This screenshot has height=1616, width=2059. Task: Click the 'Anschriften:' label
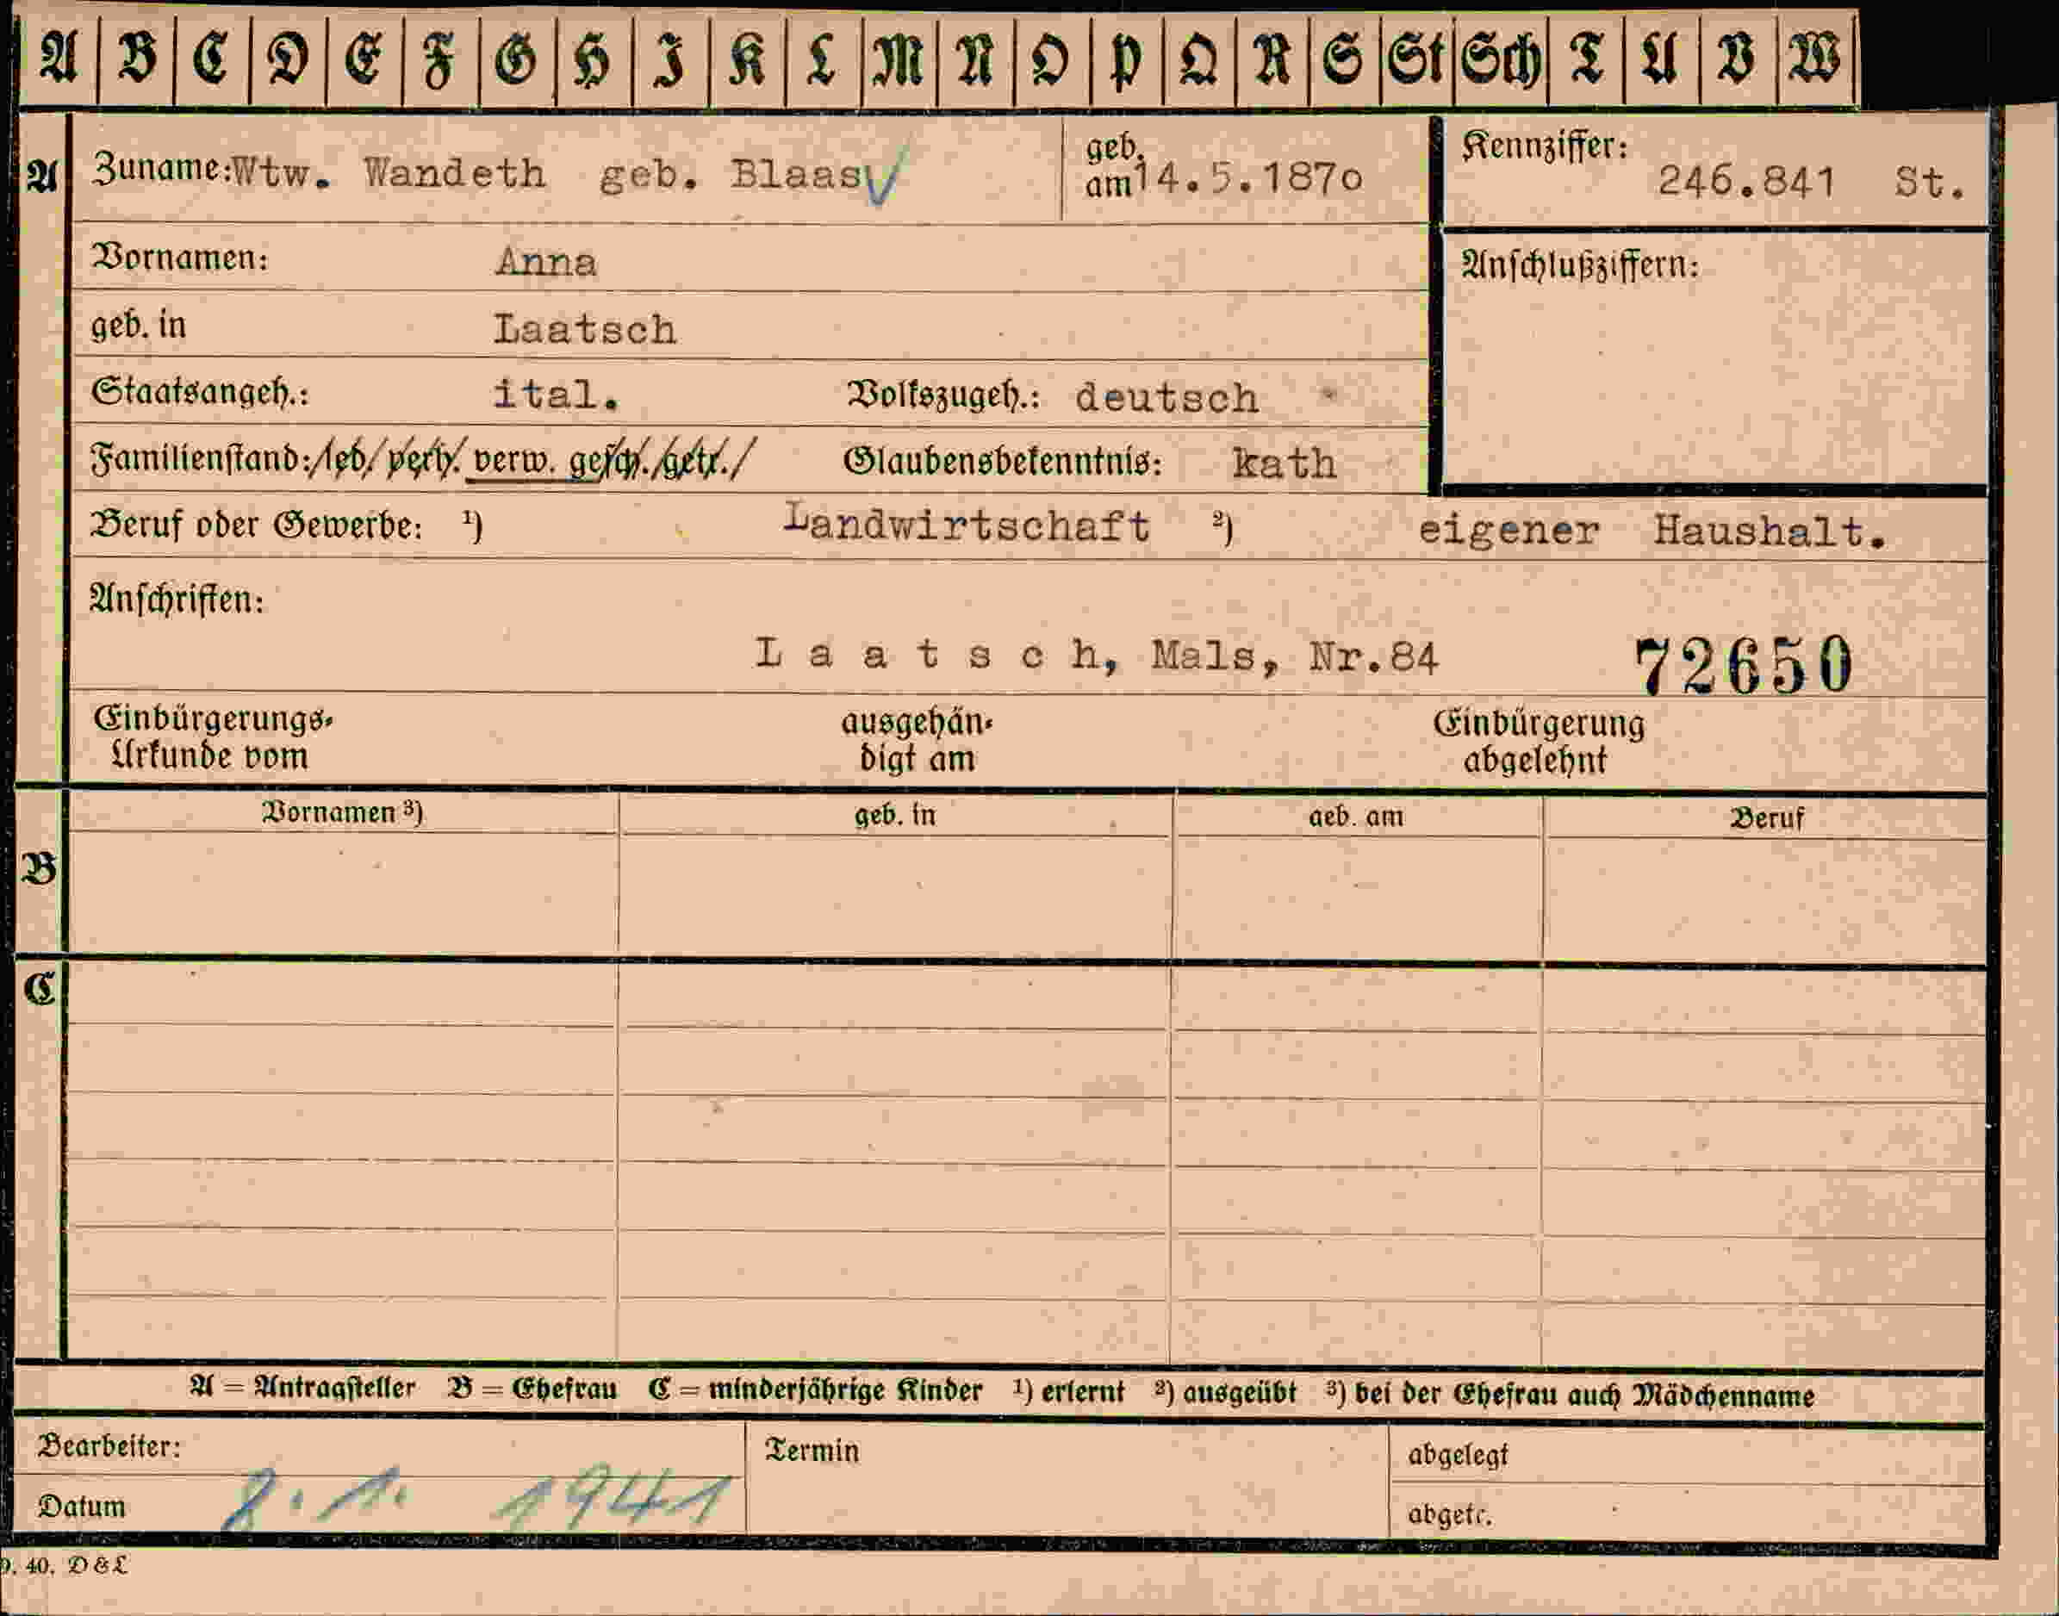(x=177, y=599)
